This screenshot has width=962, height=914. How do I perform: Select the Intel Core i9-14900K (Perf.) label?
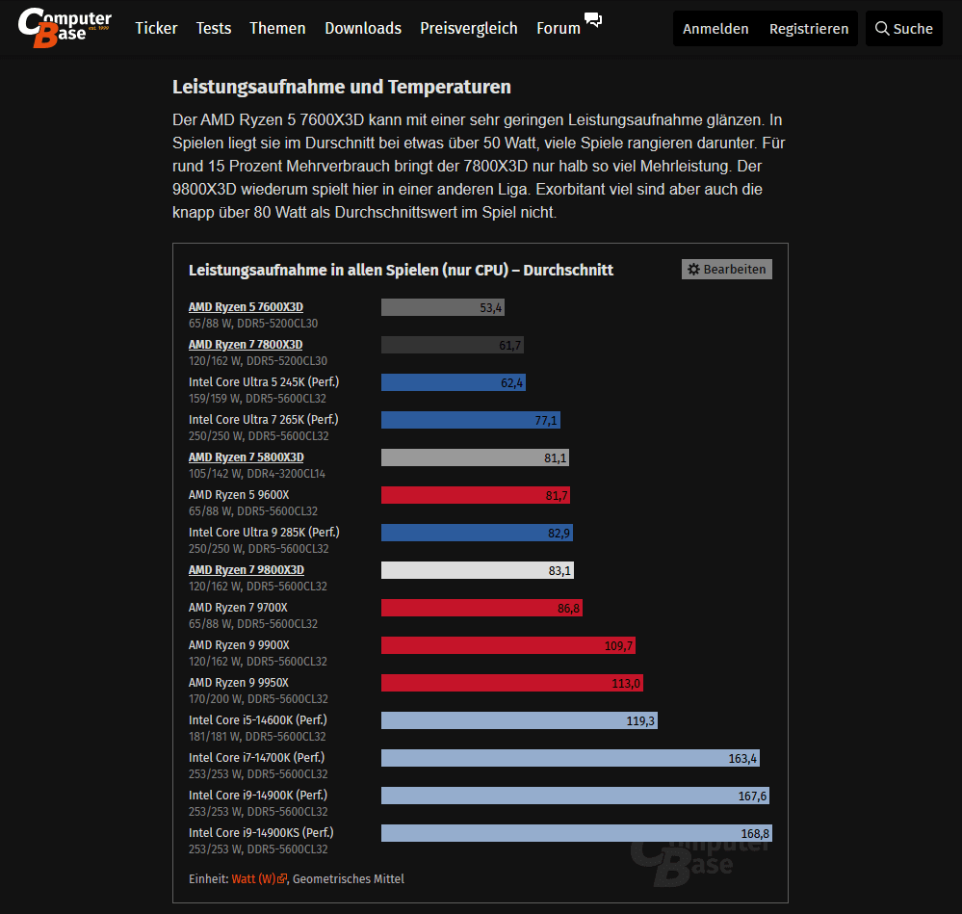click(258, 796)
